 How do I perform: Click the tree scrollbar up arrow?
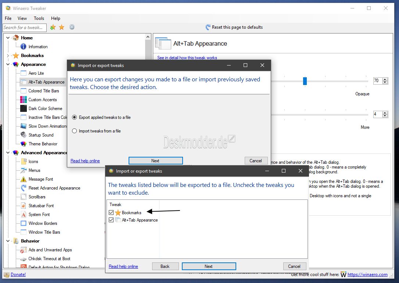tap(148, 37)
